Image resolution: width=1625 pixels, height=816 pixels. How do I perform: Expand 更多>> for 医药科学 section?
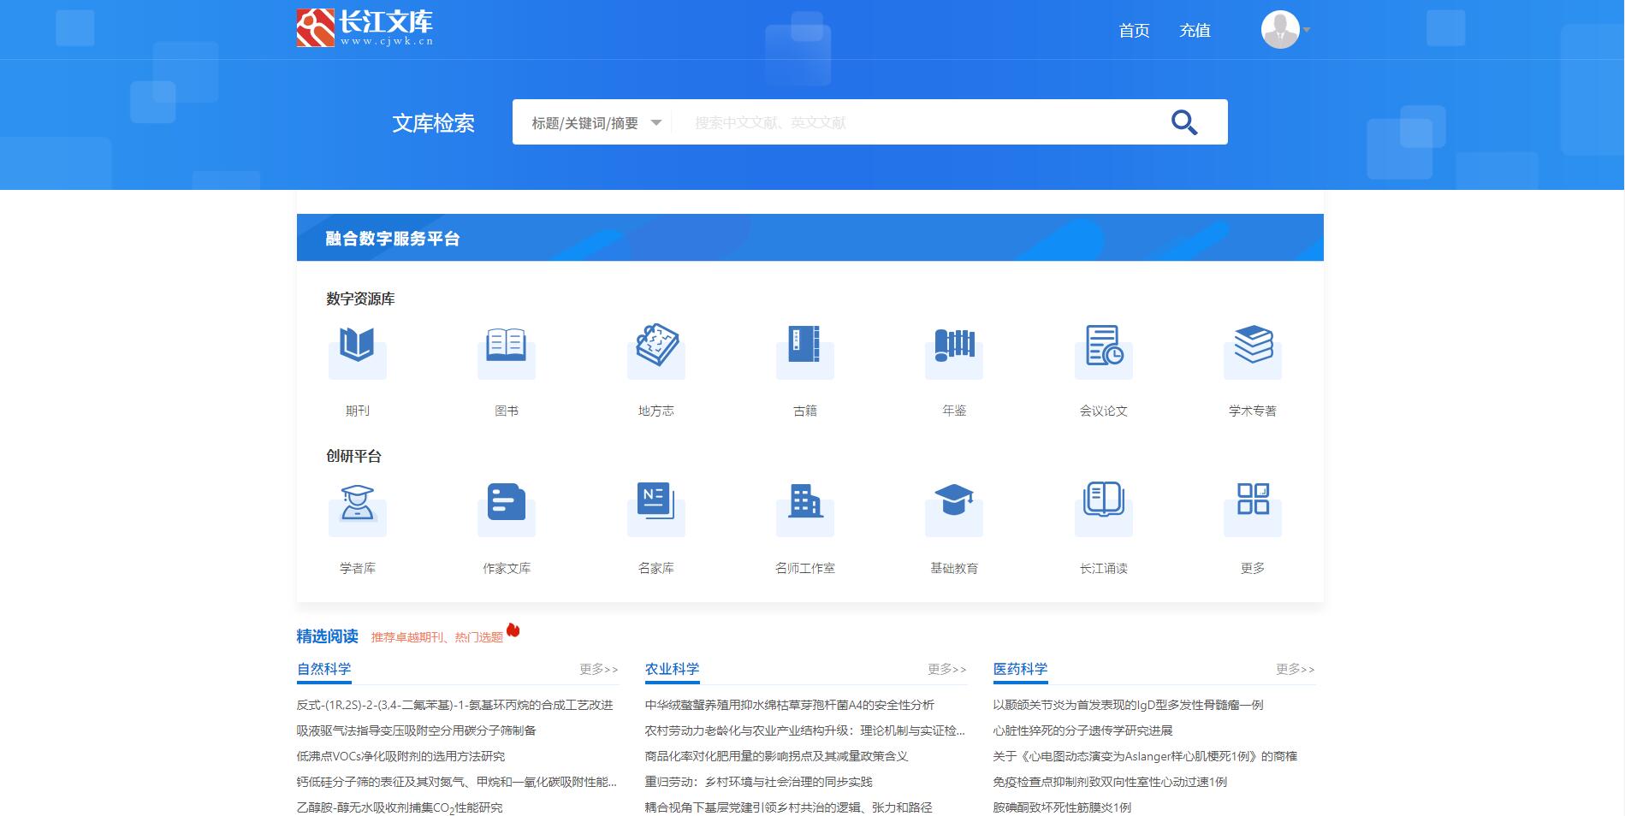(1295, 669)
